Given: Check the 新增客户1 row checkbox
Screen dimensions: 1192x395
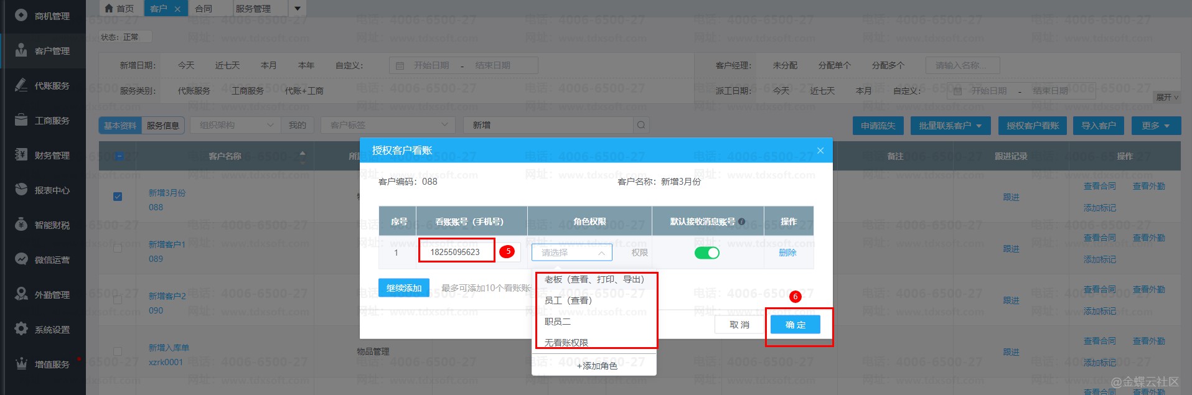Looking at the screenshot, I should click(x=118, y=248).
